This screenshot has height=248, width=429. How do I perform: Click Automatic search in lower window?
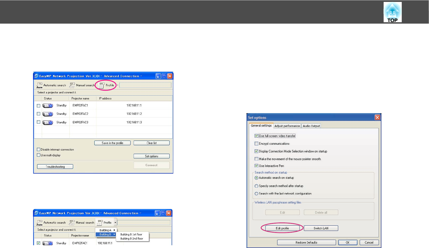click(x=51, y=223)
